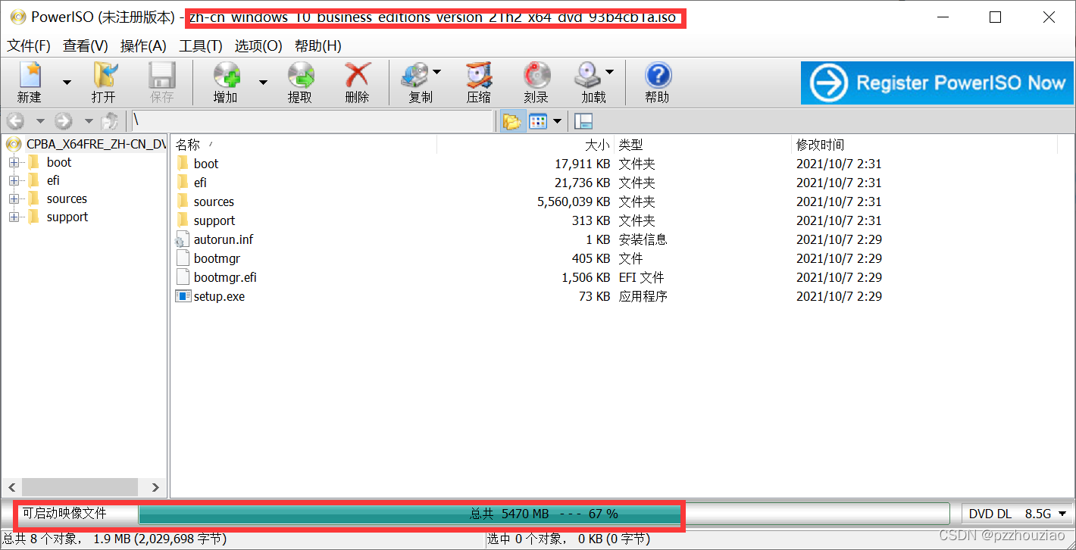Image resolution: width=1076 pixels, height=550 pixels.
Task: Click the path address field
Action: coord(312,121)
